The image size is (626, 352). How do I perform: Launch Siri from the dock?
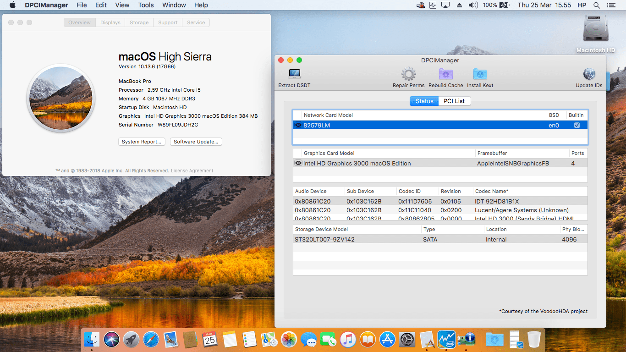pos(111,340)
